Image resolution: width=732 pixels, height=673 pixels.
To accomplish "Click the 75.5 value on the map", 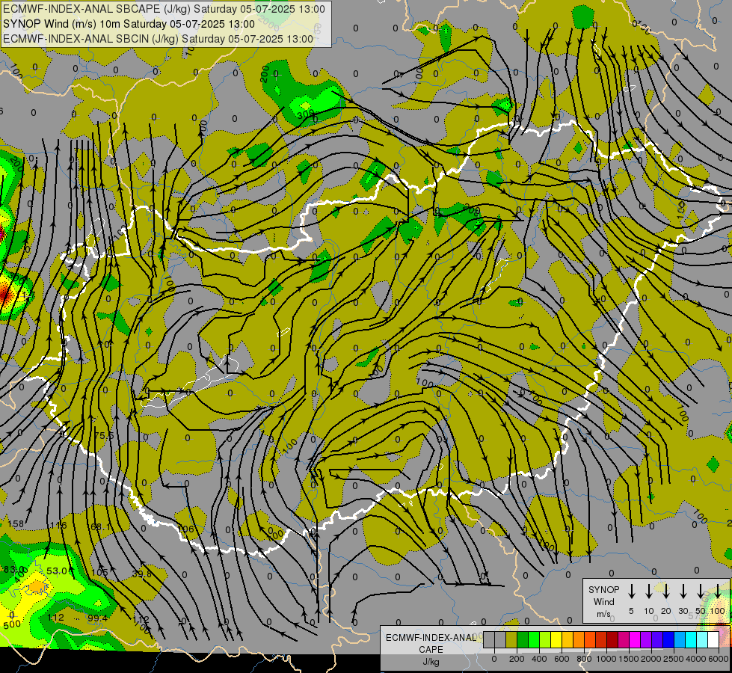I will 104,435.
